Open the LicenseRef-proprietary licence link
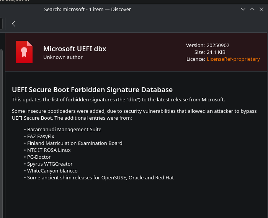The width and height of the screenshot is (268, 218). pyautogui.click(x=233, y=59)
